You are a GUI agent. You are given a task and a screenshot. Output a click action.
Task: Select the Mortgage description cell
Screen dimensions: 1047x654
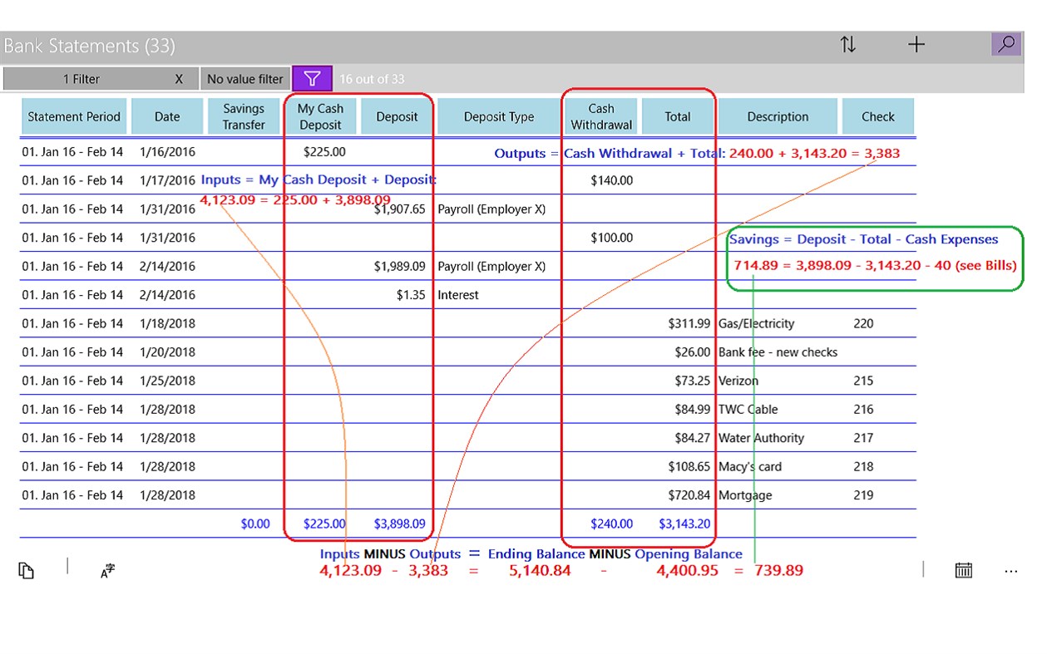click(x=744, y=495)
